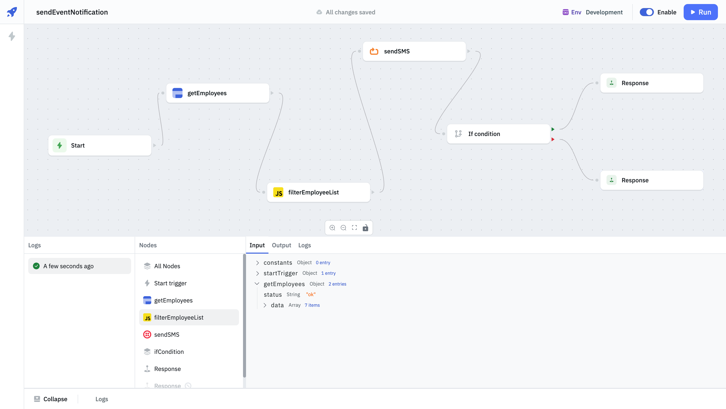This screenshot has height=409, width=726.
Task: Click the zoom-in magnifier icon on canvas
Action: coord(332,228)
